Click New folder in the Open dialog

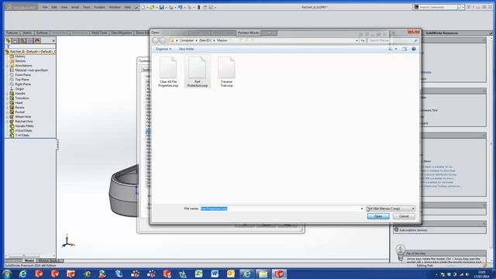pos(187,49)
